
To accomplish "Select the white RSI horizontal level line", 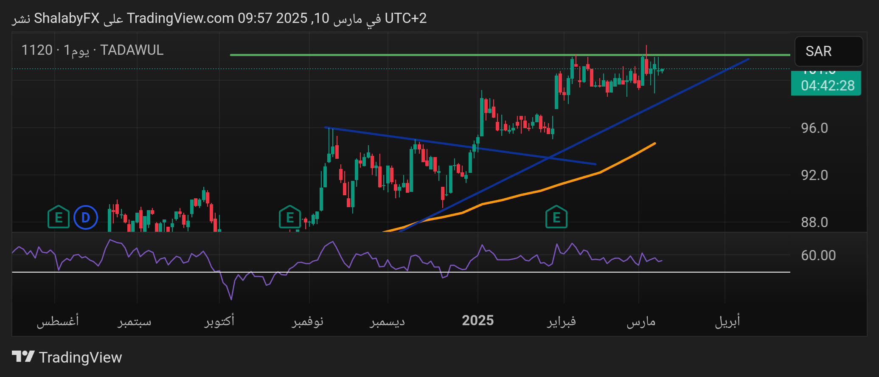I will pyautogui.click(x=401, y=272).
